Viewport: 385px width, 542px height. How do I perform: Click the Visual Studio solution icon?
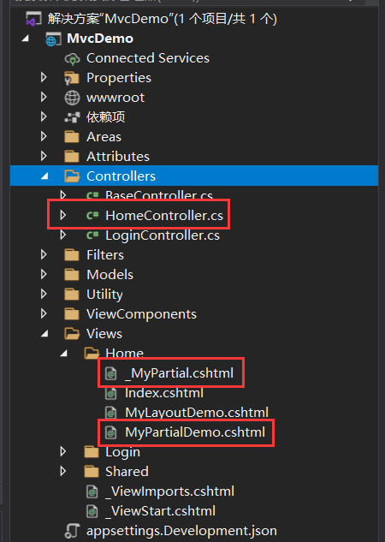tap(33, 19)
